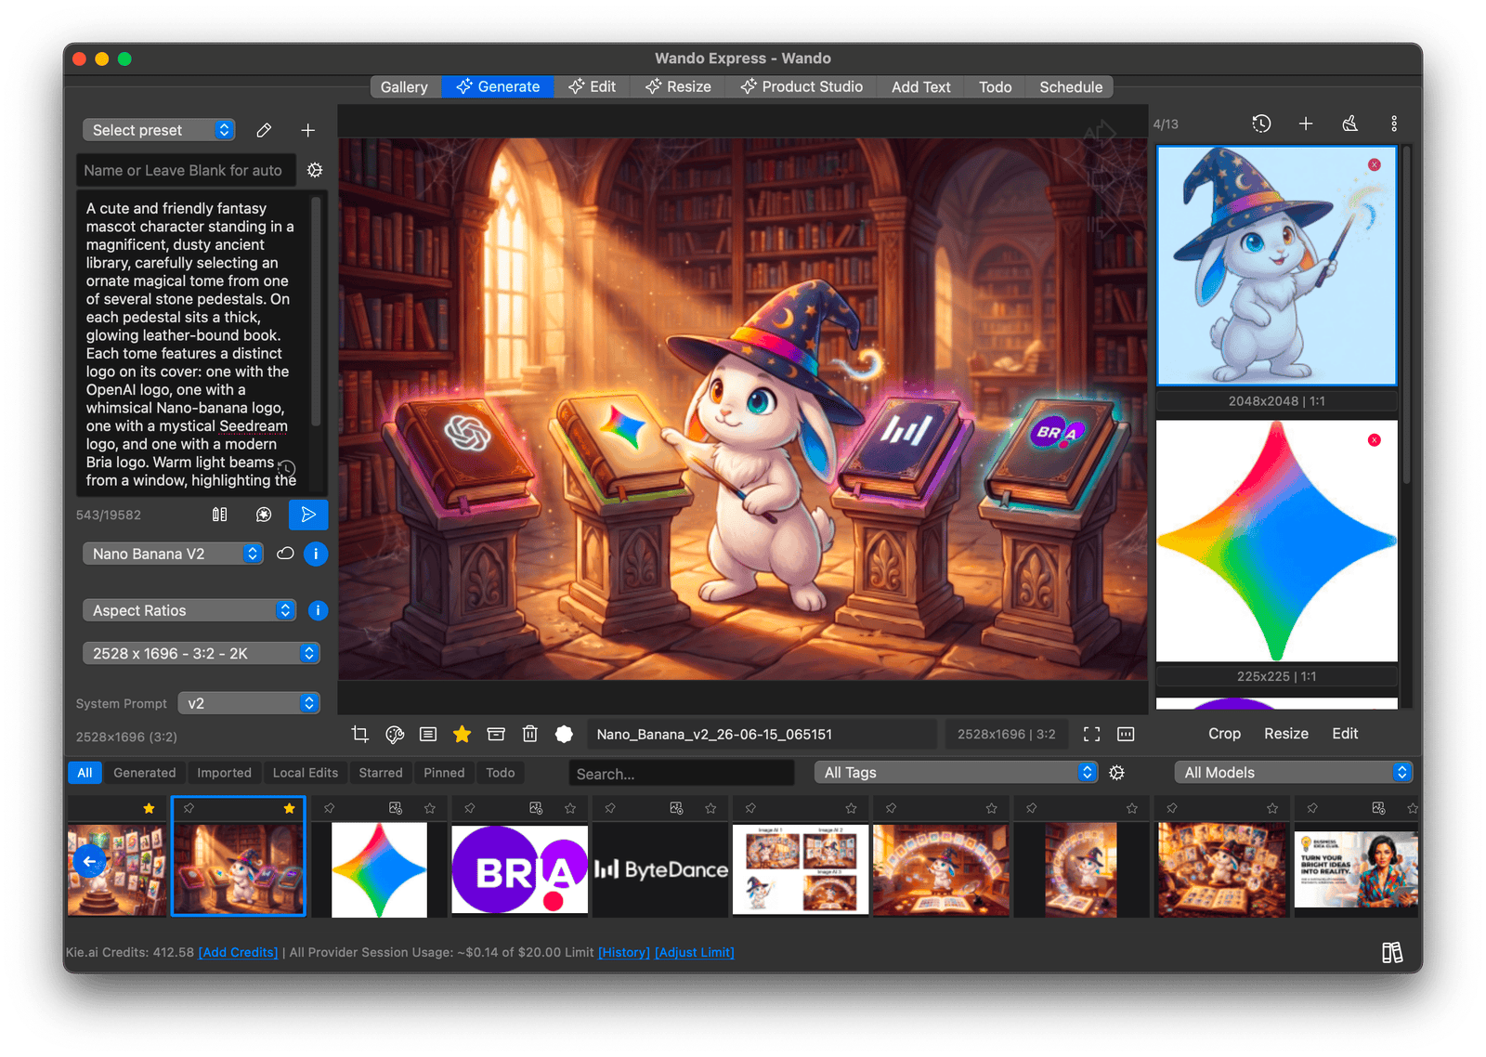Remove the rainbow star logo reference image
1486x1057 pixels.
[x=1375, y=440]
